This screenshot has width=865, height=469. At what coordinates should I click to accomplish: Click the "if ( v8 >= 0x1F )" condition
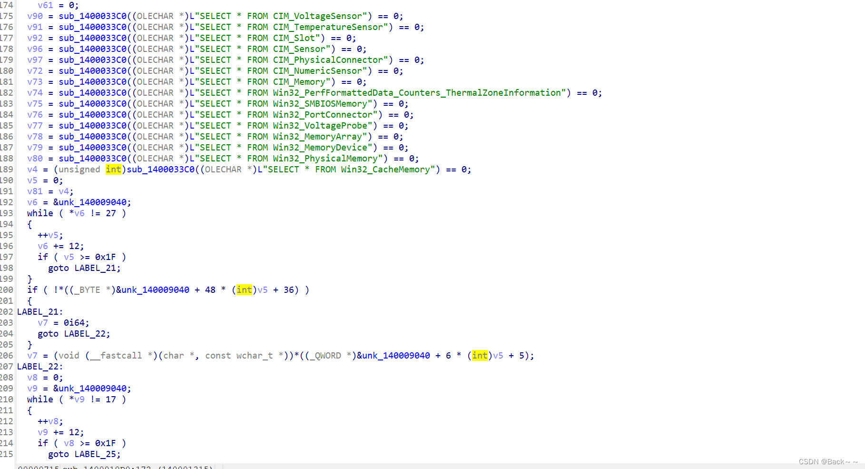[82, 443]
